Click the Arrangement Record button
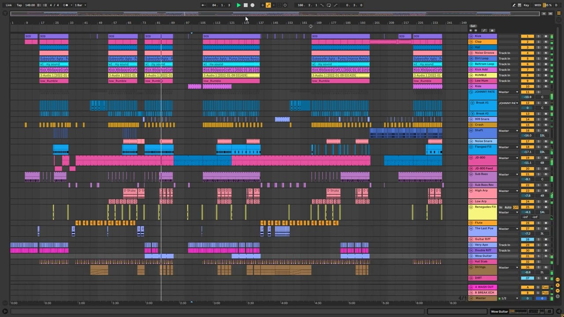Image resolution: width=564 pixels, height=317 pixels. pyautogui.click(x=252, y=5)
